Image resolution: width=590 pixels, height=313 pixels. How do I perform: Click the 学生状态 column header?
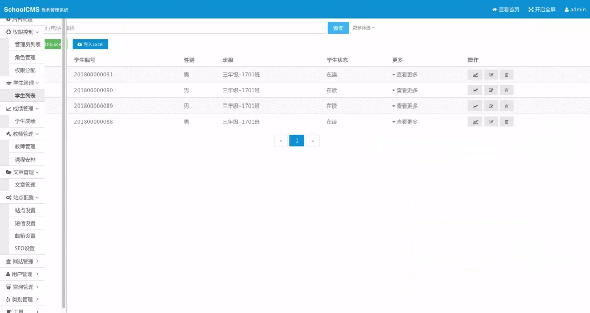(337, 60)
